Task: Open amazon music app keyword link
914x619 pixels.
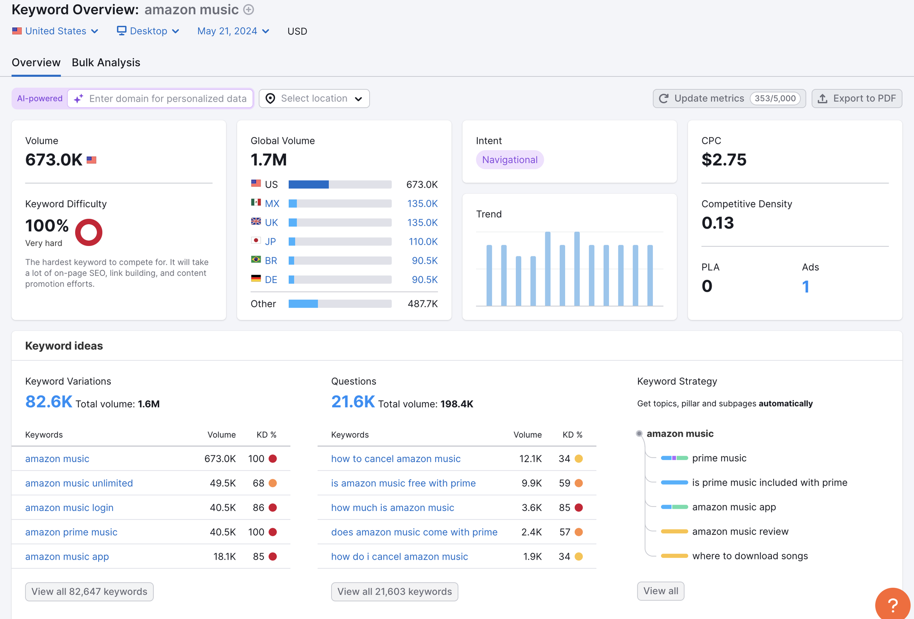Action: coord(67,556)
